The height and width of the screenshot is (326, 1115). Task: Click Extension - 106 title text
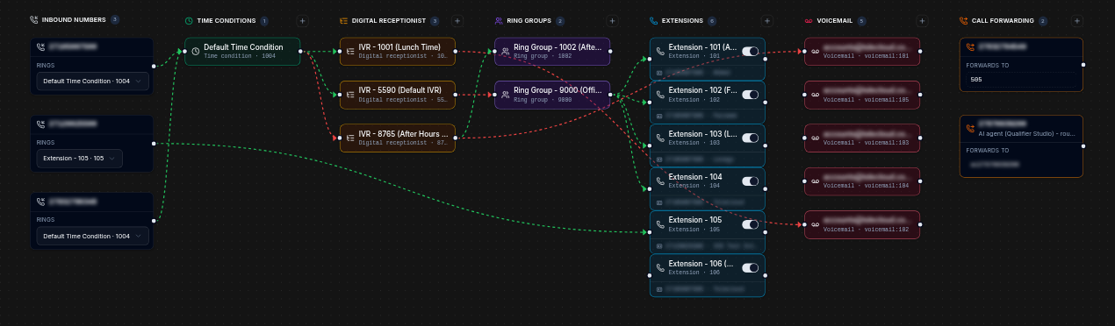click(701, 264)
